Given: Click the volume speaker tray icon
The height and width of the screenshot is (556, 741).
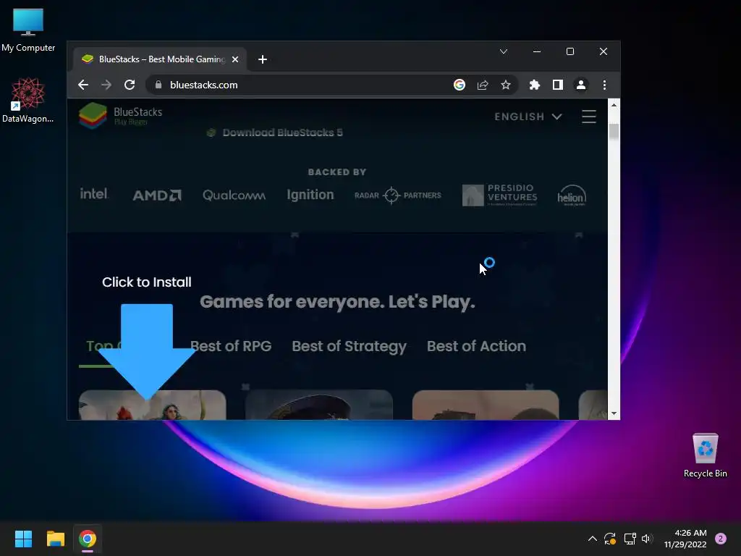Looking at the screenshot, I should click(x=647, y=539).
